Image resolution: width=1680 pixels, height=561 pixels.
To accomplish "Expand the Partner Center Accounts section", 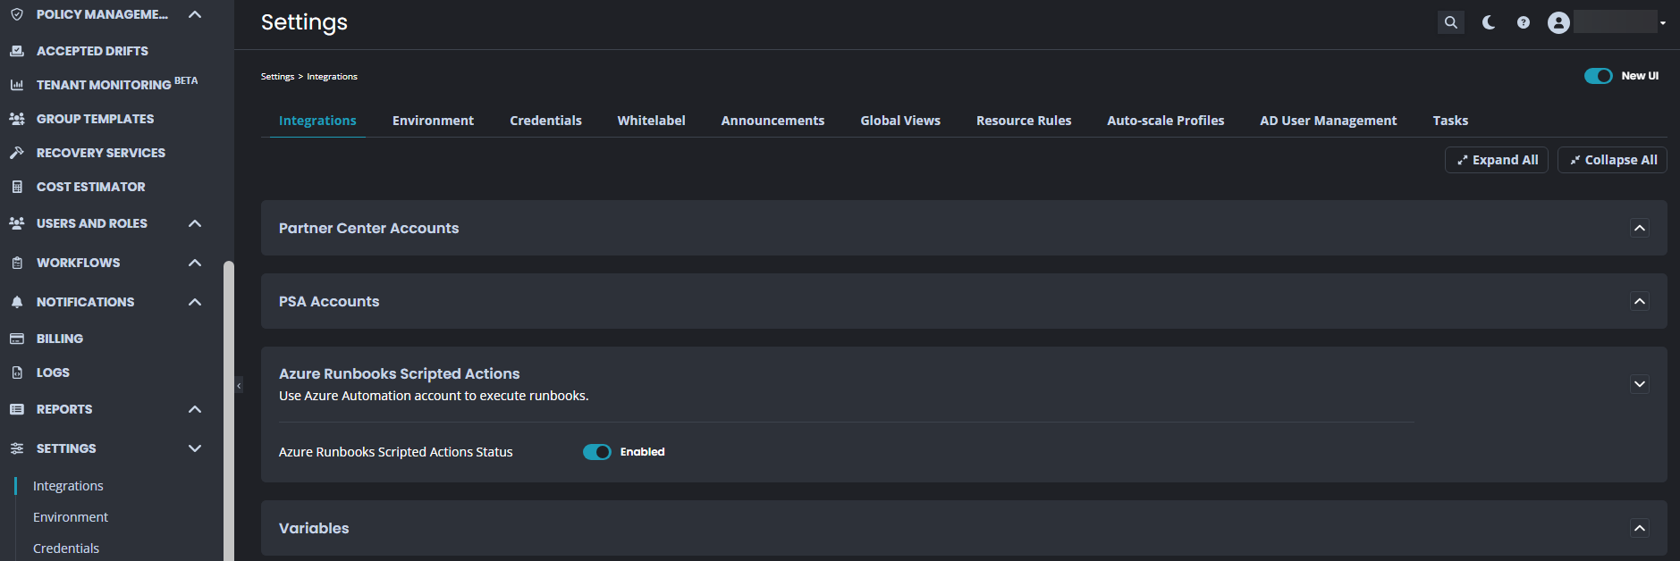I will [x=1639, y=228].
